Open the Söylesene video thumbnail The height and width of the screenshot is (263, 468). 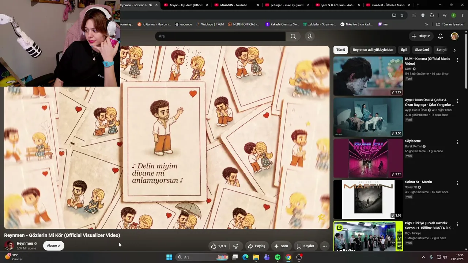point(368,158)
